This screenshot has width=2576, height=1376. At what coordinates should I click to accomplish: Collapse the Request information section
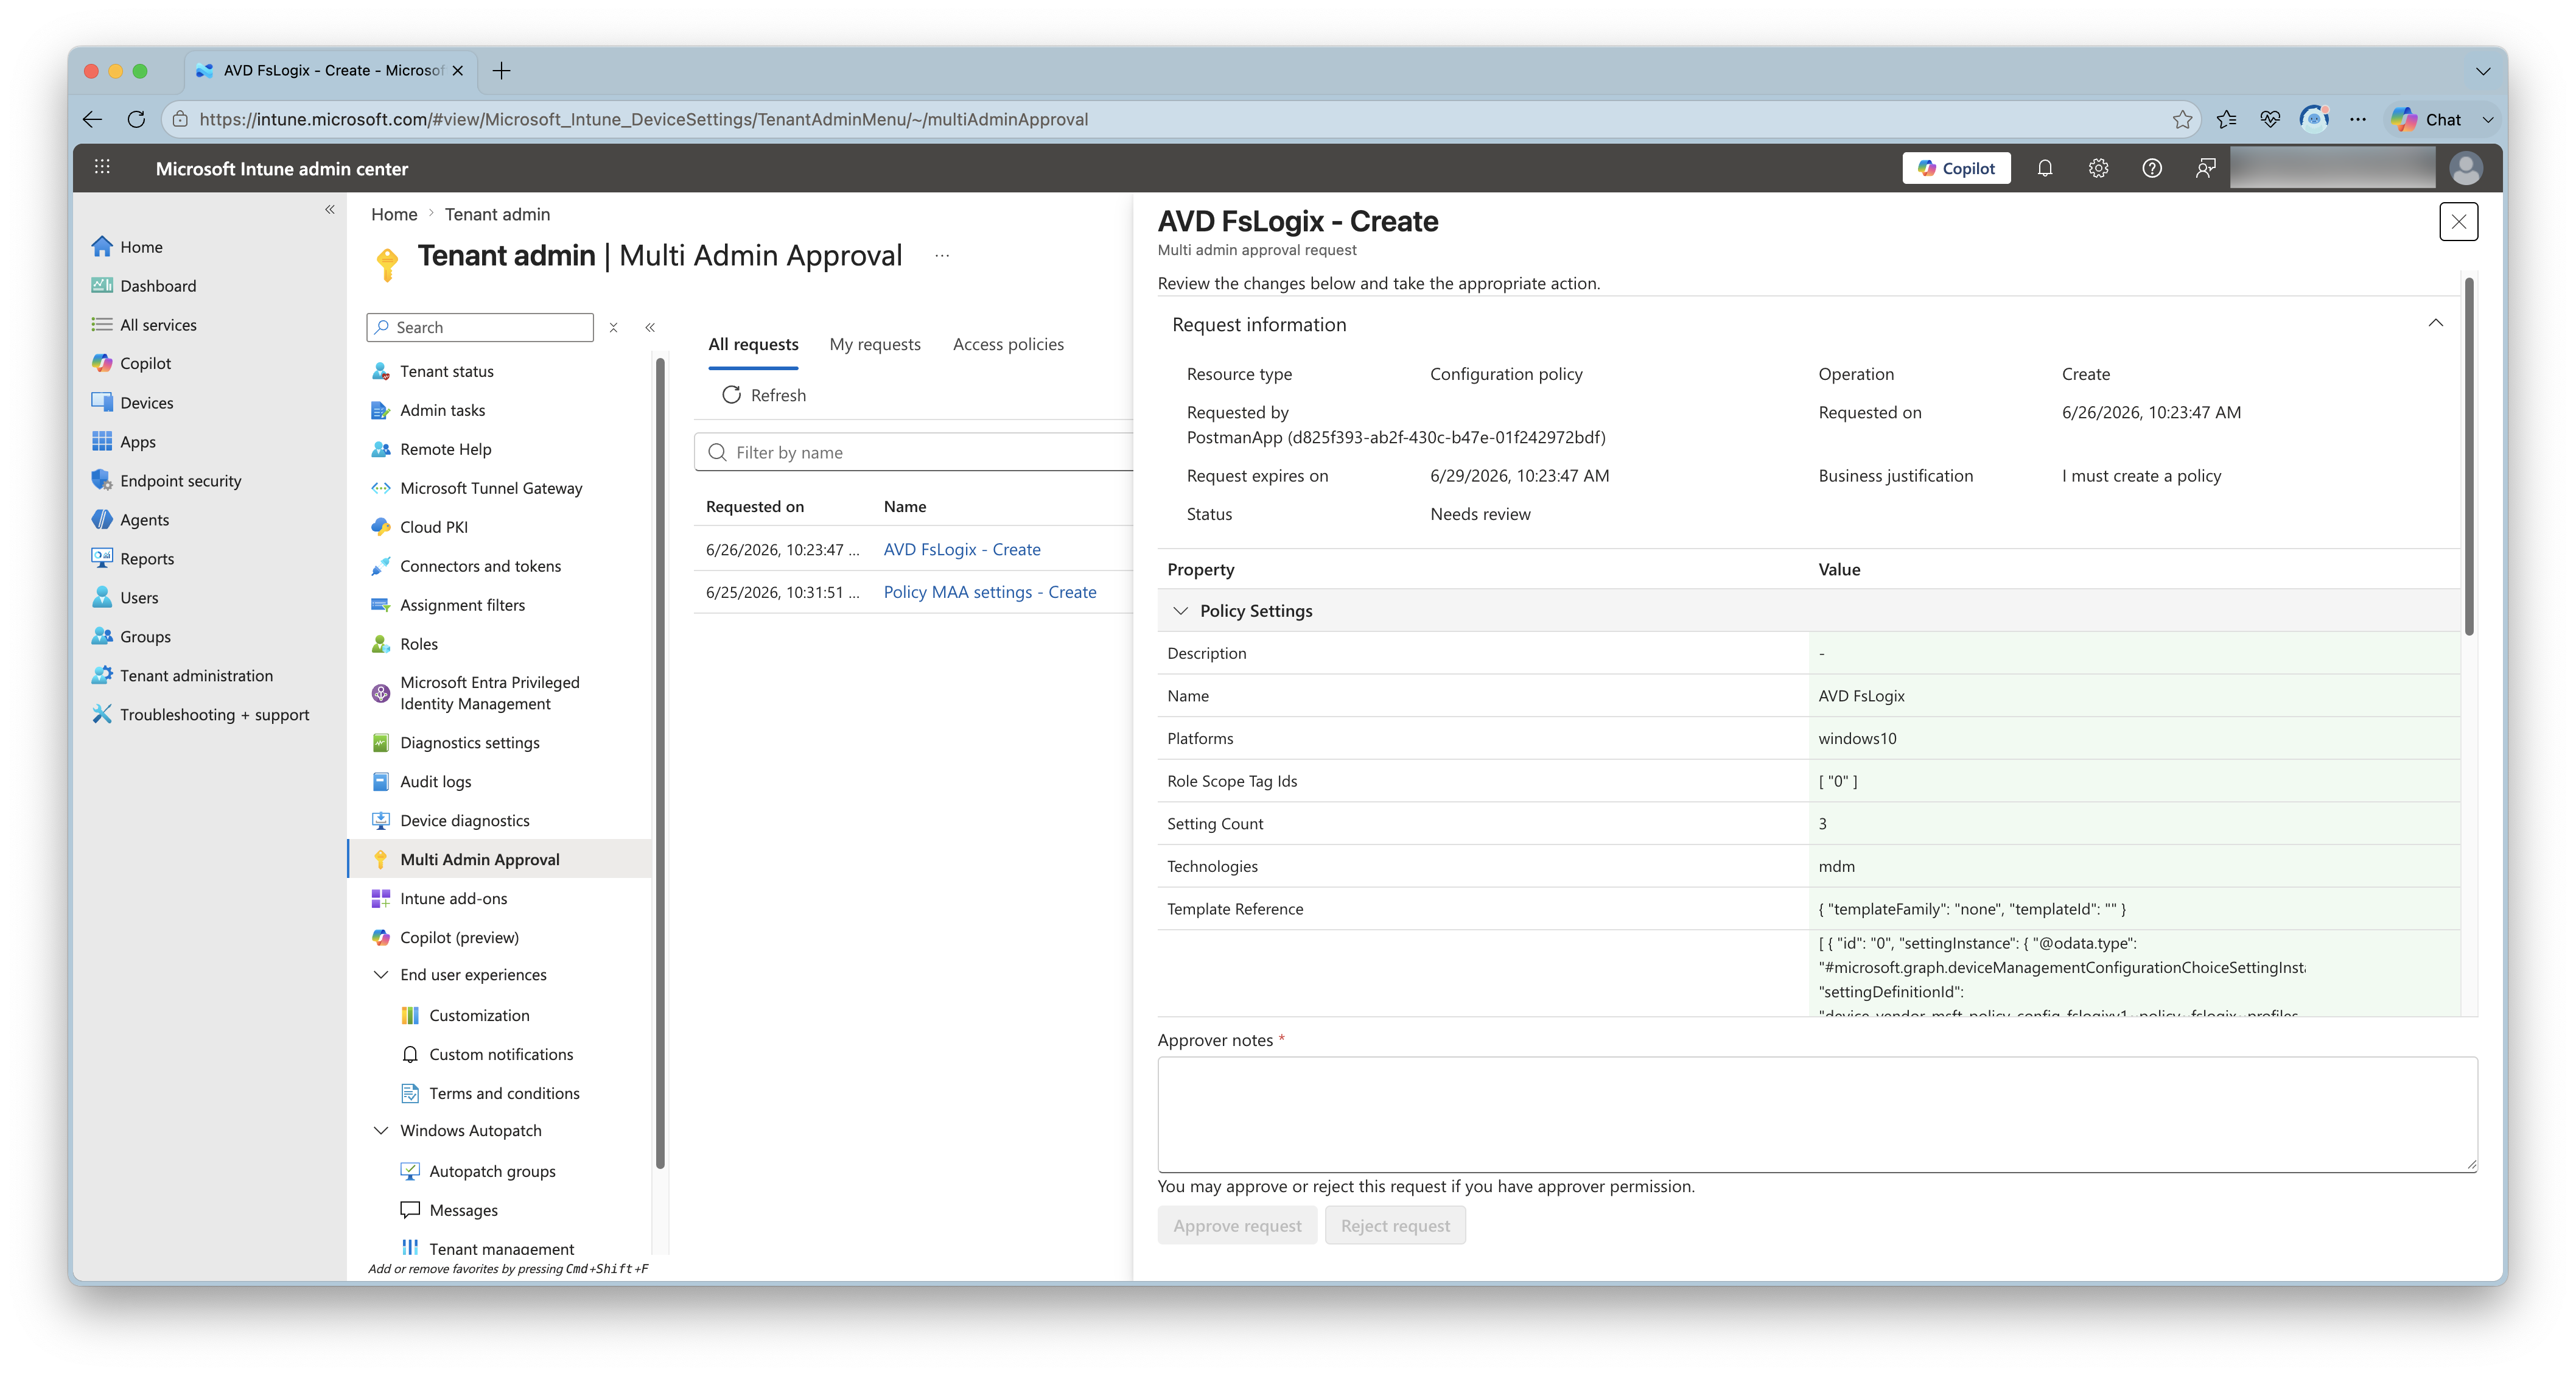pyautogui.click(x=2435, y=324)
